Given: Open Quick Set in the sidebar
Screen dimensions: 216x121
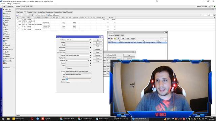Looking at the screenshot, I should click(8, 9).
